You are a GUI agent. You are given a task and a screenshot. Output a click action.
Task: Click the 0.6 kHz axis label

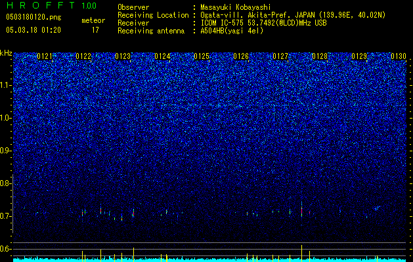(6, 249)
